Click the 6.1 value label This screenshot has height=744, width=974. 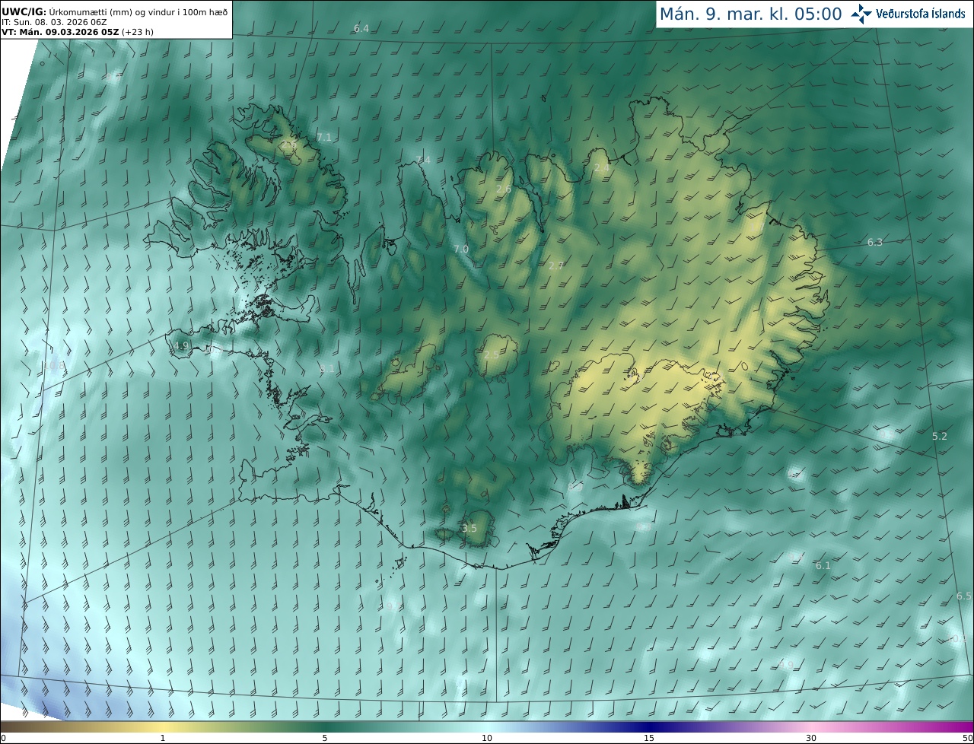(823, 565)
